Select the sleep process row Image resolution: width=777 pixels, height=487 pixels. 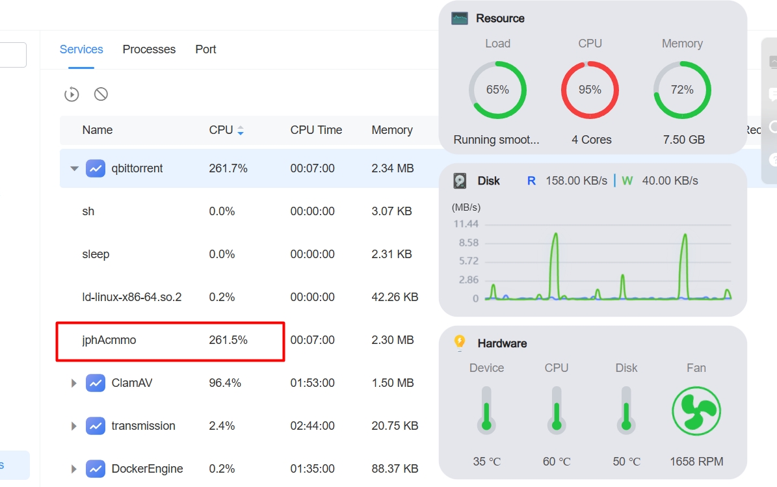point(249,254)
